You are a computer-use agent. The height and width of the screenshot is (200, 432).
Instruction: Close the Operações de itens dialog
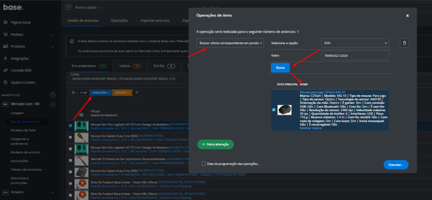click(x=407, y=16)
